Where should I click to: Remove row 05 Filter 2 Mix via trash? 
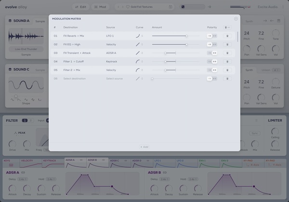tap(227, 70)
